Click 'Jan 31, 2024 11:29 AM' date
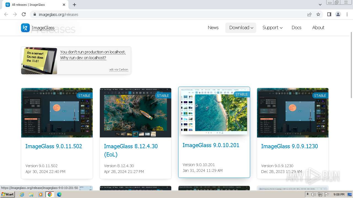The image size is (353, 198). click(x=202, y=170)
